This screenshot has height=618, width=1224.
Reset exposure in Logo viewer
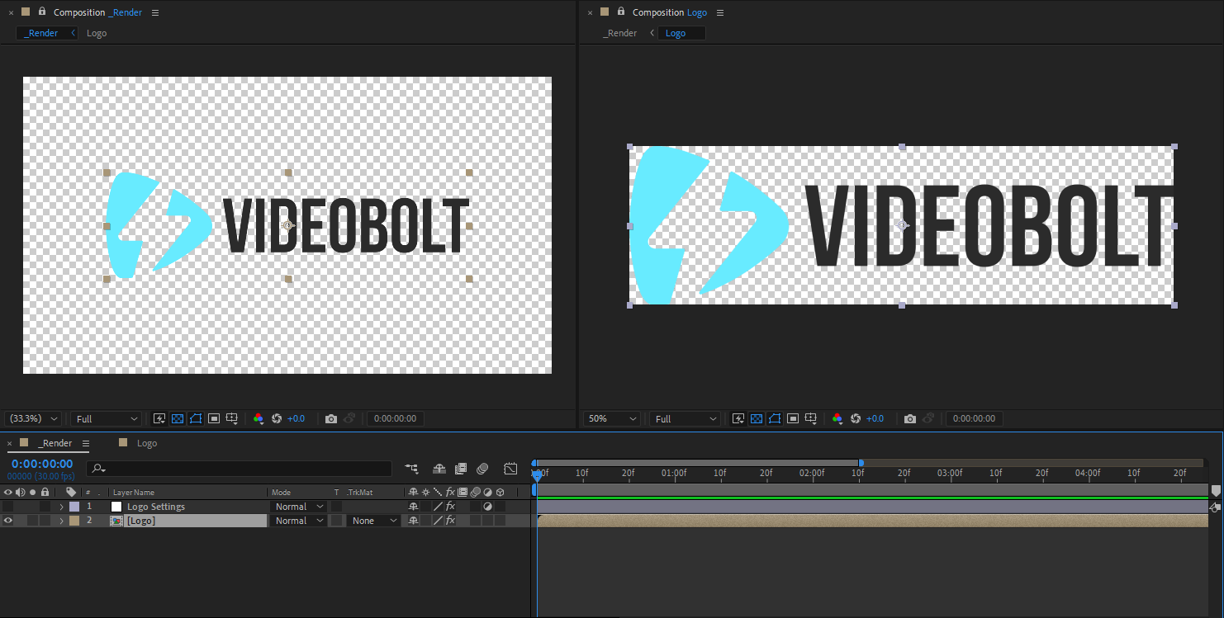tap(856, 419)
